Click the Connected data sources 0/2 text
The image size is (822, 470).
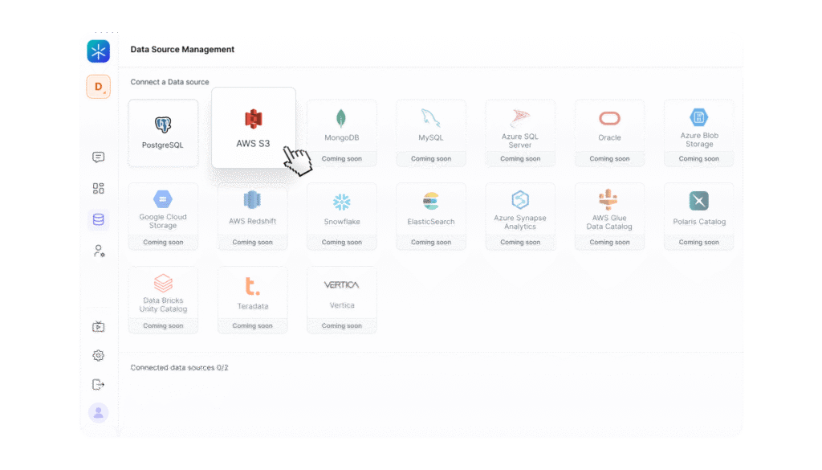click(179, 368)
